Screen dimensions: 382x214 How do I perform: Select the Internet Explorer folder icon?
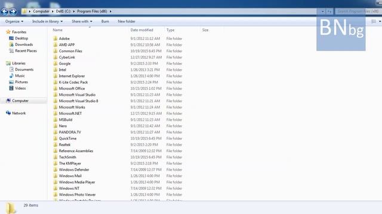[56, 76]
